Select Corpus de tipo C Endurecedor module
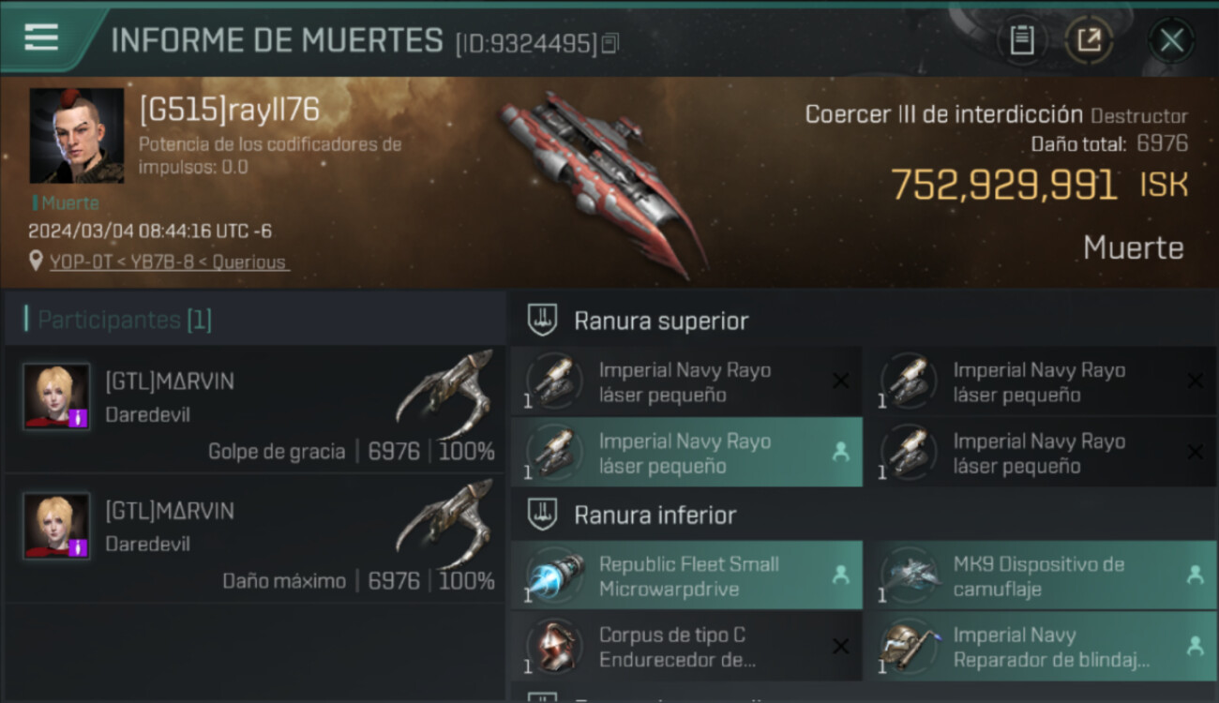Screen dimensions: 1219x703 click(x=686, y=647)
